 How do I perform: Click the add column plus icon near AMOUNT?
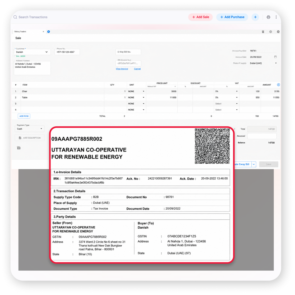coord(278,85)
